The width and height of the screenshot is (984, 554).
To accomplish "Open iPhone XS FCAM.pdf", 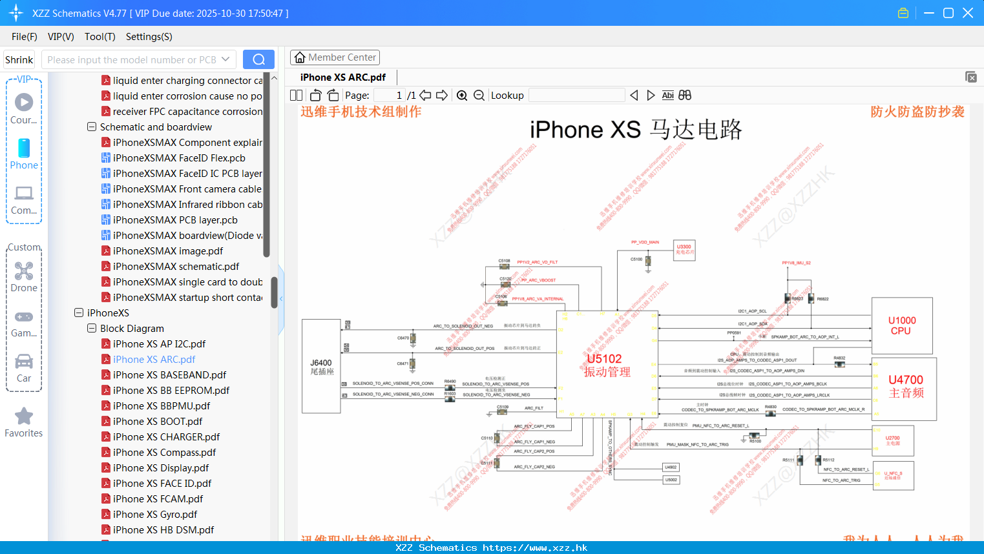I will click(x=158, y=498).
